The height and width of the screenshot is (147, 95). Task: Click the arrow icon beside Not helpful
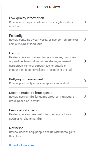pos(85,132)
